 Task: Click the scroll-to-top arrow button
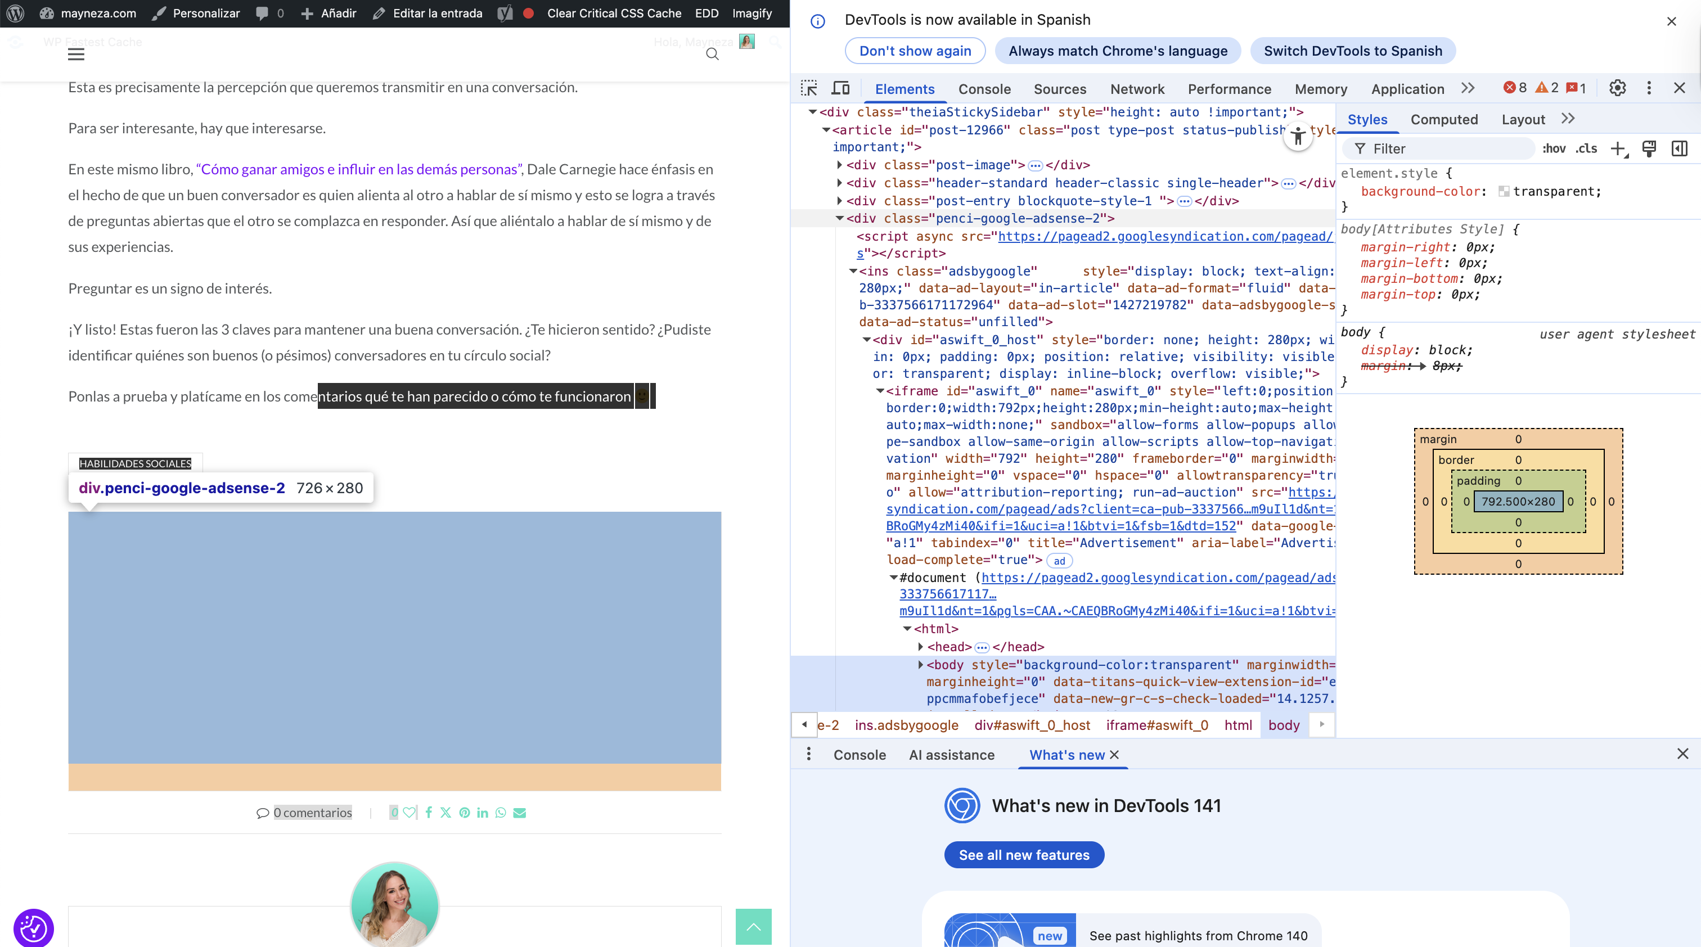753,927
